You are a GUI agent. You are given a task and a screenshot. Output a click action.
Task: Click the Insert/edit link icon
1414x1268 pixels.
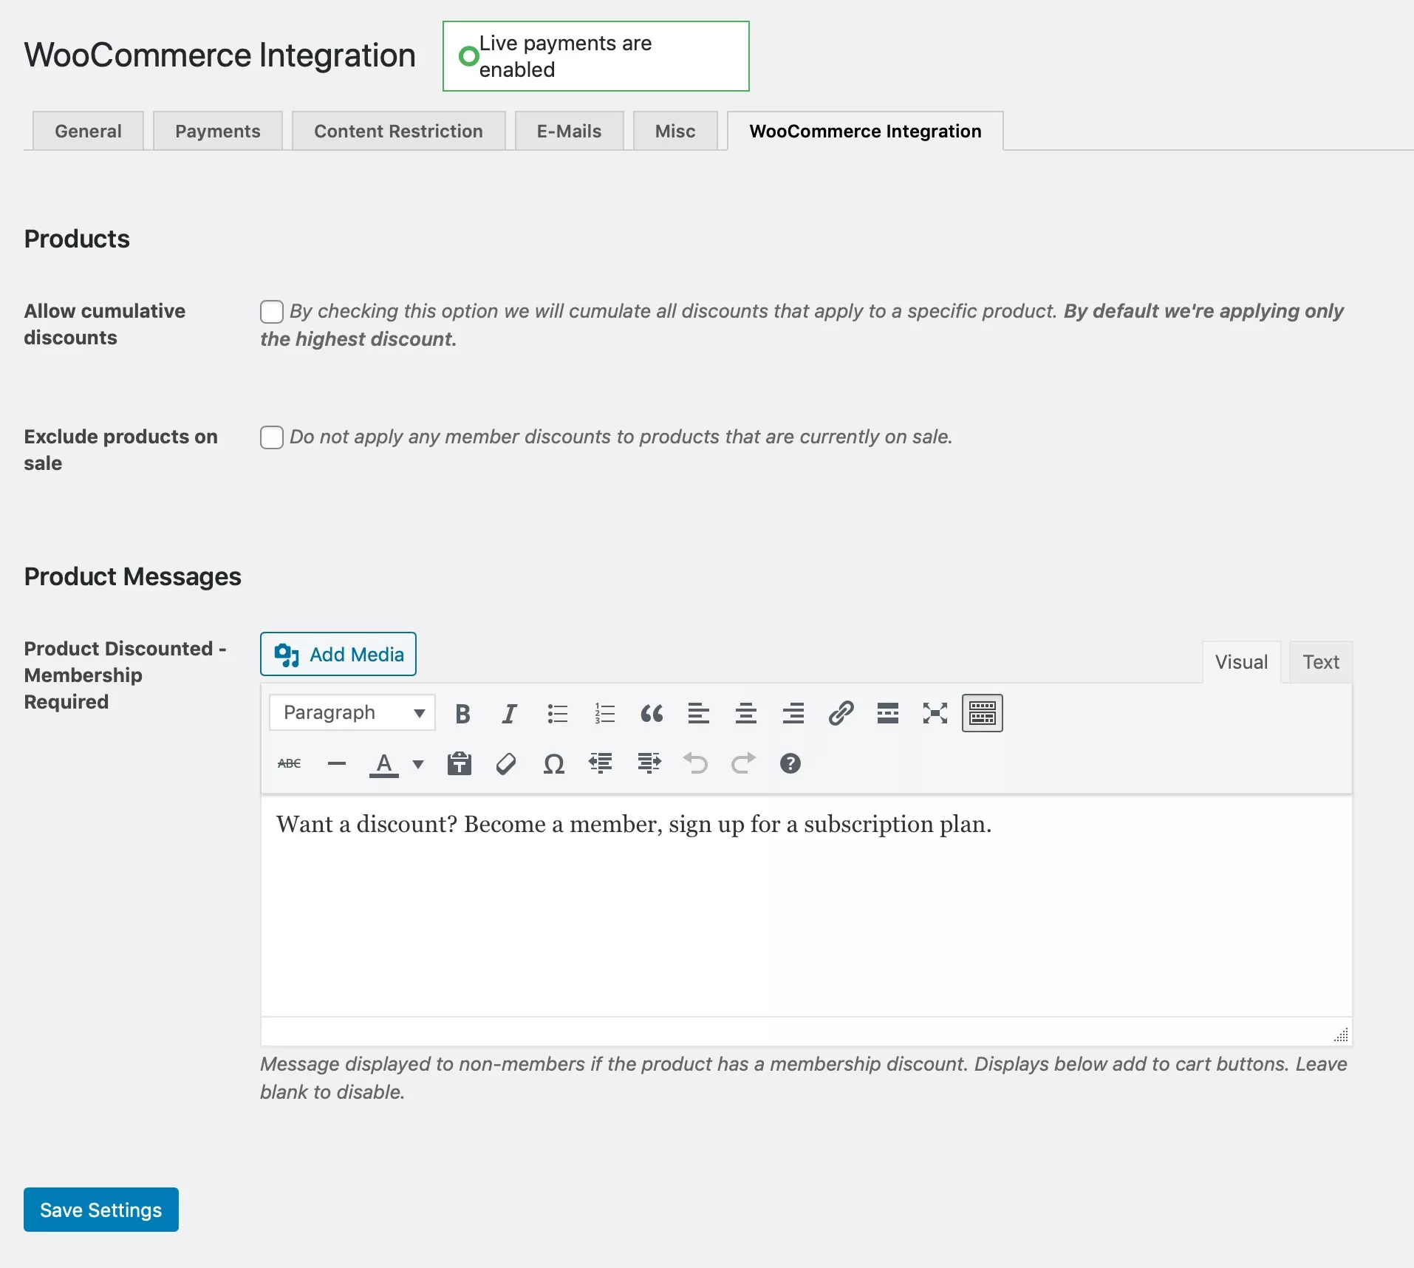click(841, 713)
